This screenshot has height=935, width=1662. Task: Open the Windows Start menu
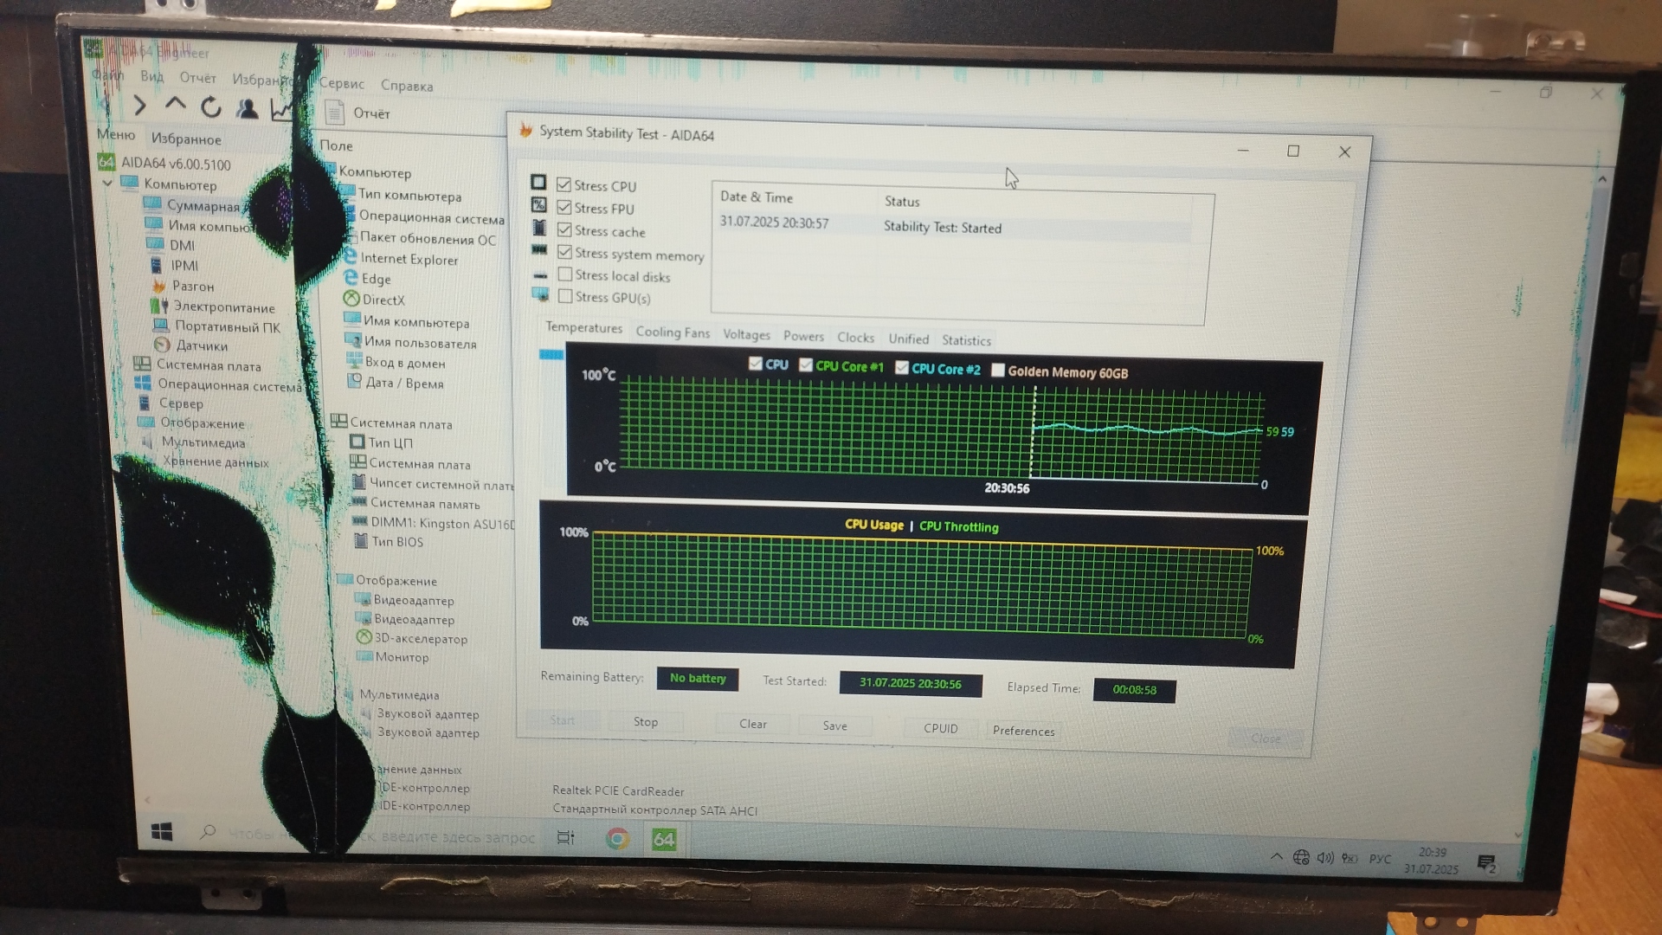(x=162, y=832)
